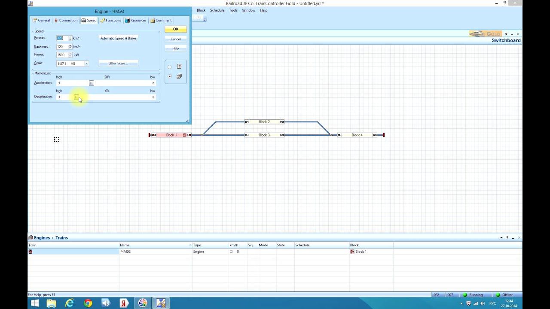Open the Switchboard panel options dropdown
This screenshot has width=550, height=309.
(x=506, y=34)
